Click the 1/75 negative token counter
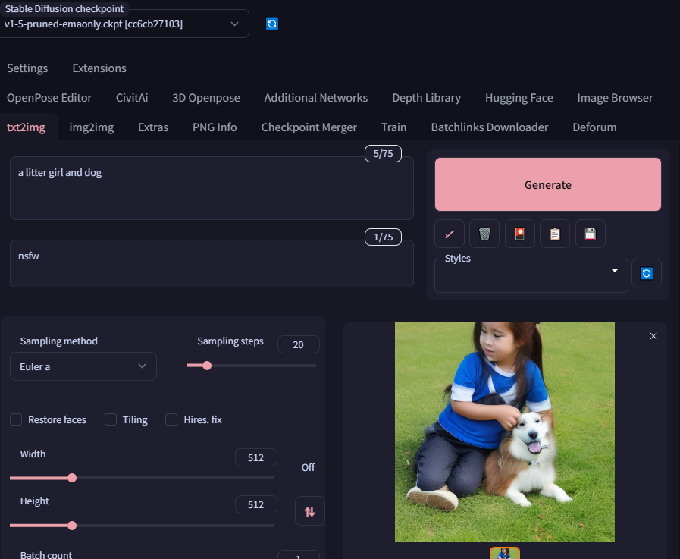 [383, 237]
